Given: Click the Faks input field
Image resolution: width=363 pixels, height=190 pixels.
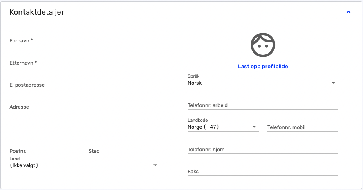Looking at the screenshot, I should point(262,172).
